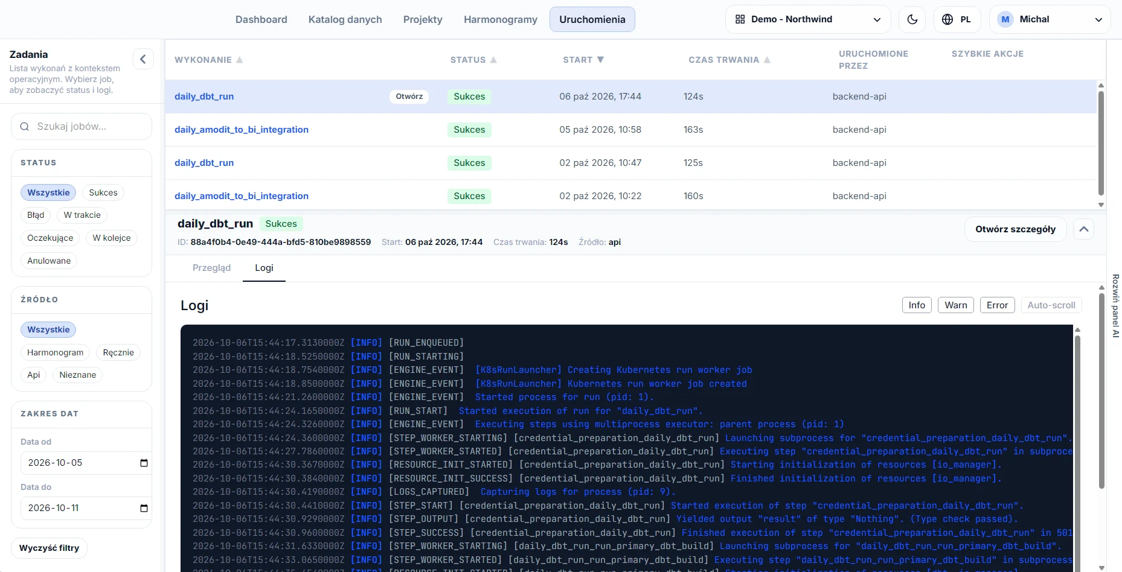The image size is (1122, 572).
Task: Sort by Status column arrow
Action: click(493, 60)
